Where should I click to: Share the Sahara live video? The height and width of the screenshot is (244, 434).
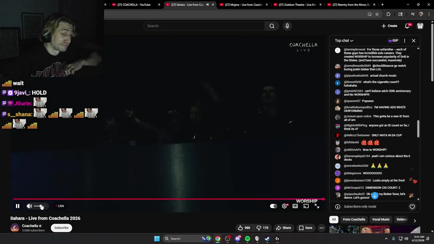tap(283, 228)
